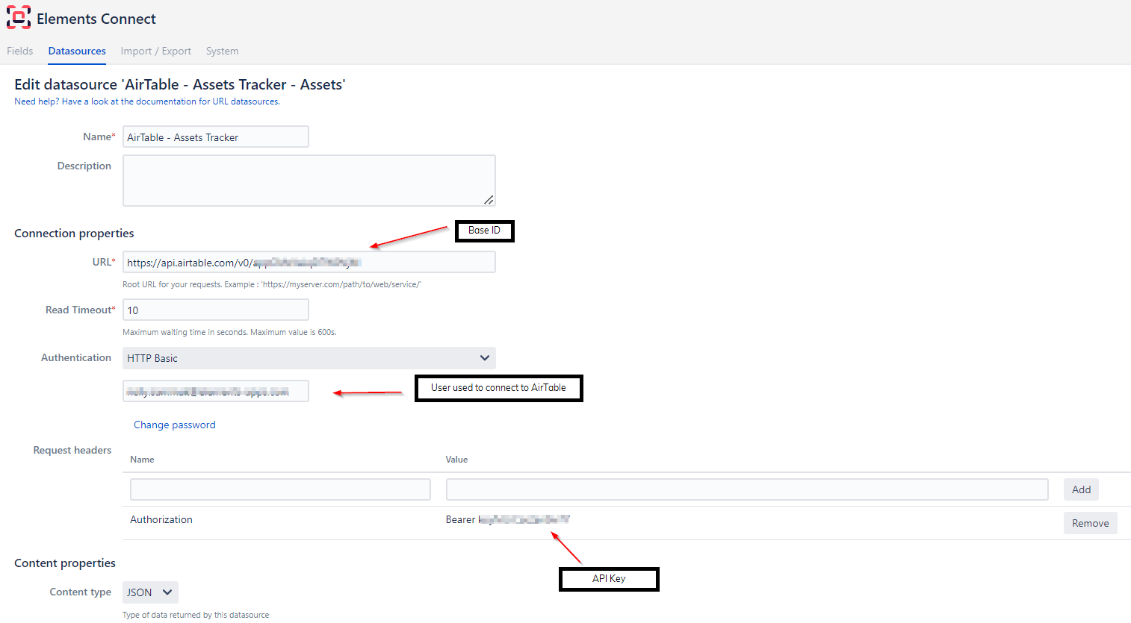Open the Content type JSON dropdown

click(150, 592)
